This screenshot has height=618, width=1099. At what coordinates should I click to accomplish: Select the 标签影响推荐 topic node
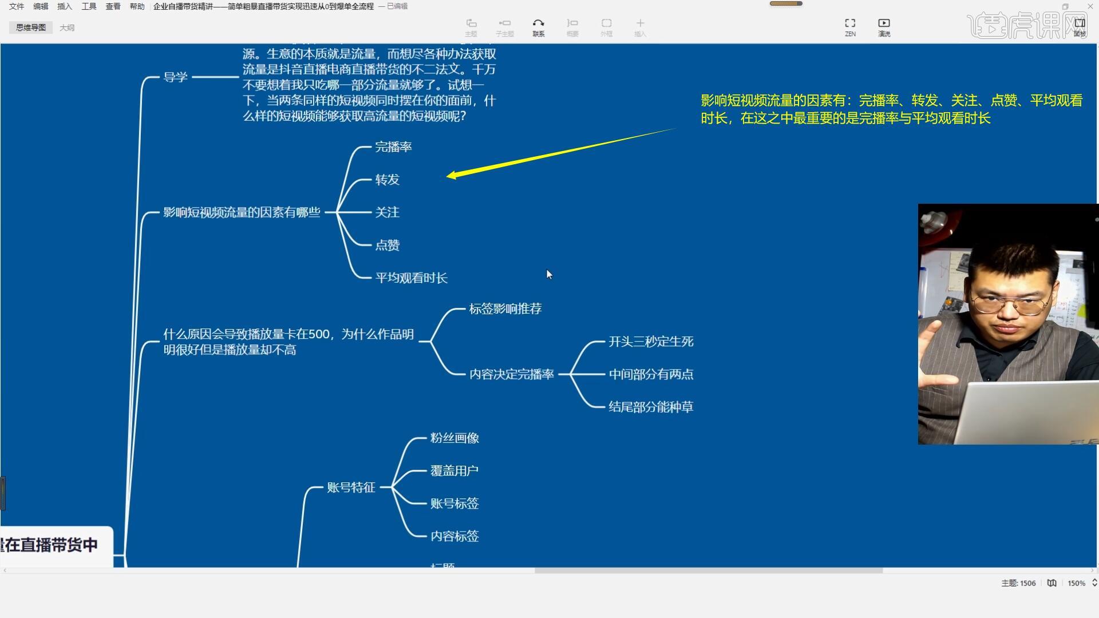(505, 309)
